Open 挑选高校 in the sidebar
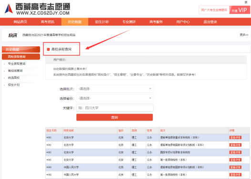Screen dimensions: 251x179 click(14, 78)
